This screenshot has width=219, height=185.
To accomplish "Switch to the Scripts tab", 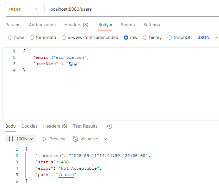I will 128,25.
